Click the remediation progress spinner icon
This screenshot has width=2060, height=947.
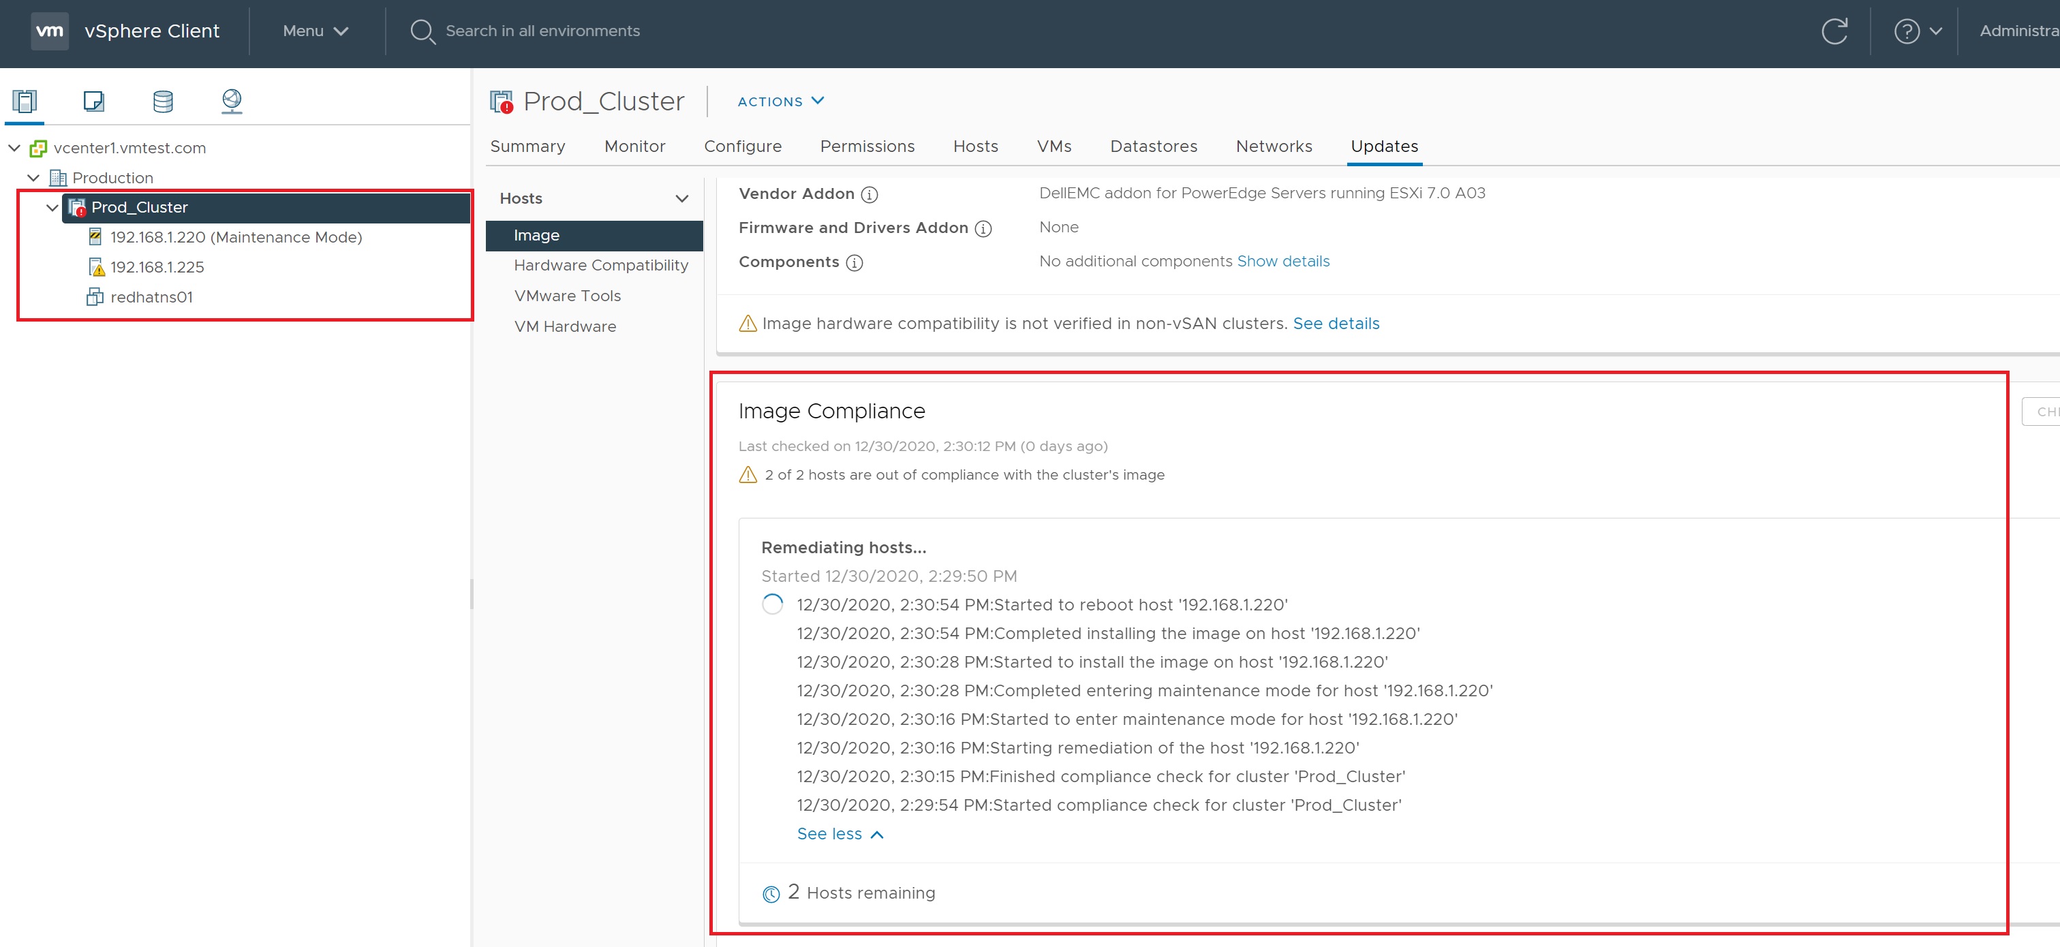click(x=773, y=604)
